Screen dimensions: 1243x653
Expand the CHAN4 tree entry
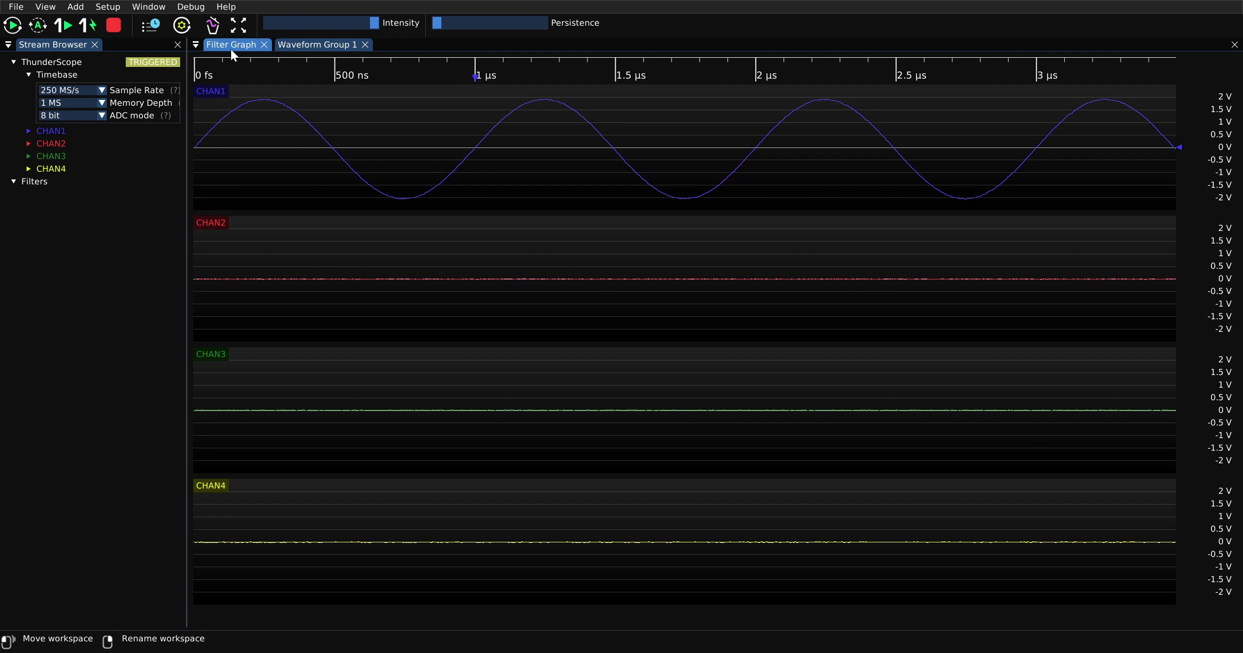29,169
